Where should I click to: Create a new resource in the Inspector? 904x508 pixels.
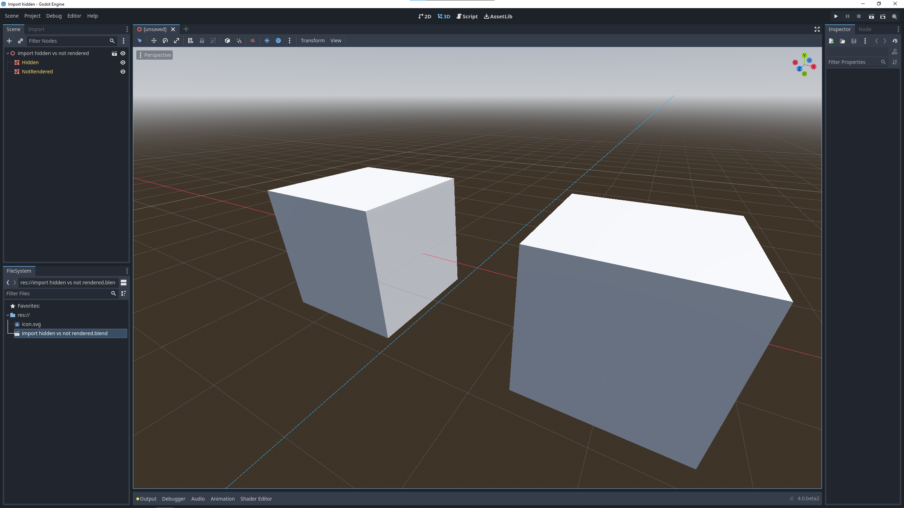click(x=832, y=41)
